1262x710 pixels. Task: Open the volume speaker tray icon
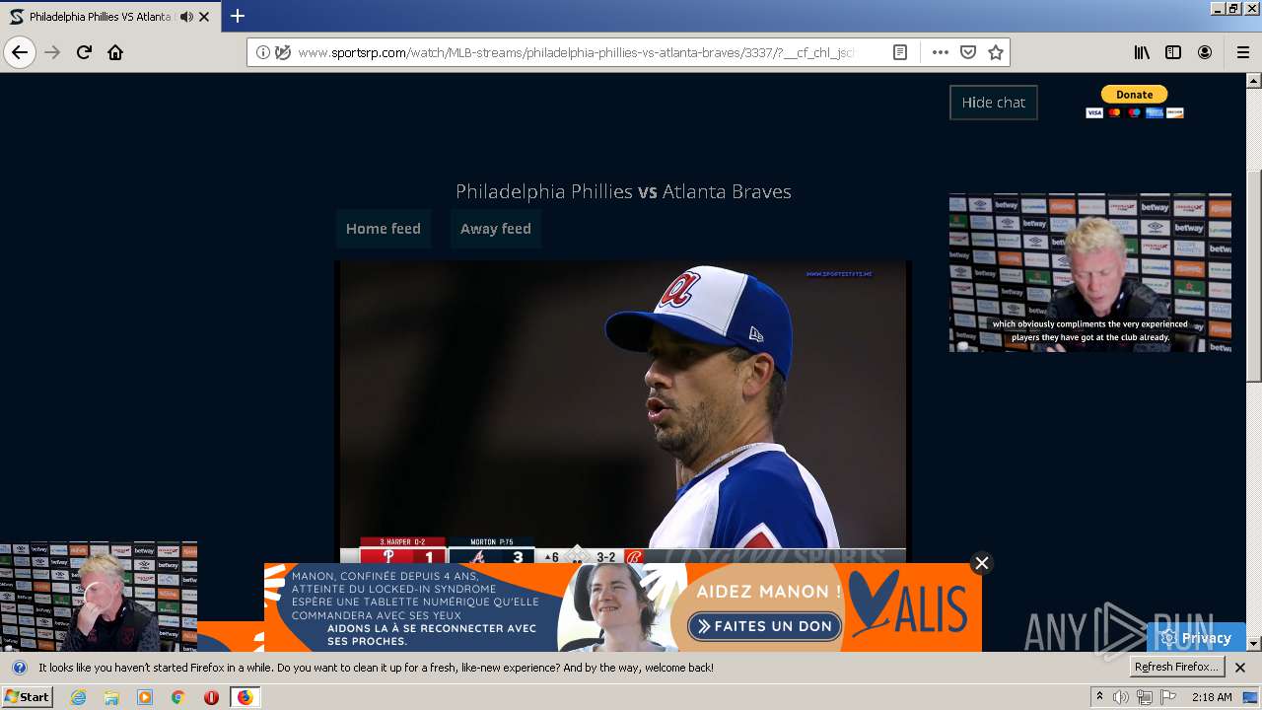pos(1121,697)
